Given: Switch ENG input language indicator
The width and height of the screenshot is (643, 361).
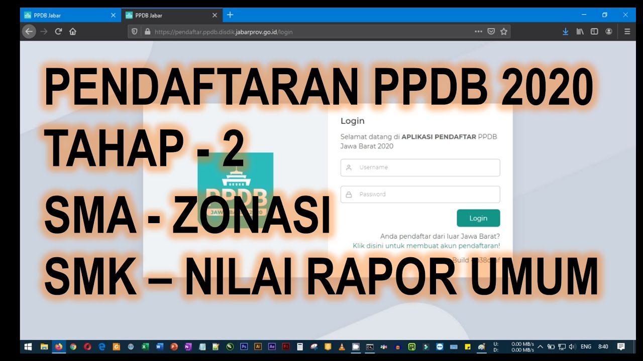Looking at the screenshot, I should click(586, 346).
